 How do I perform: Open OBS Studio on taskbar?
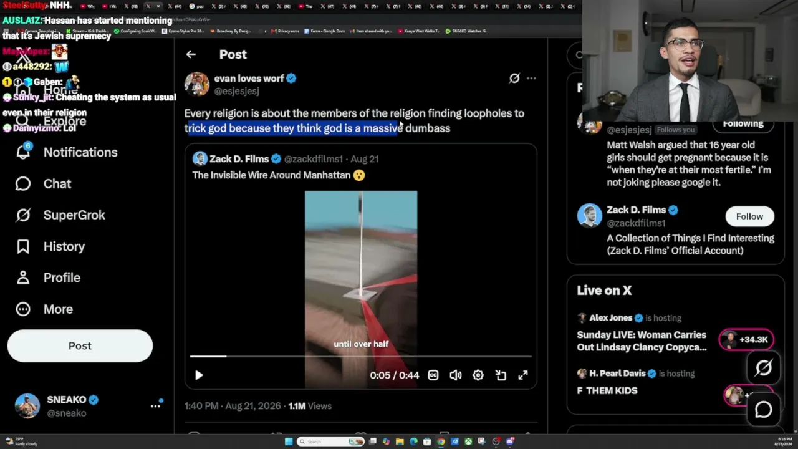pos(496,442)
